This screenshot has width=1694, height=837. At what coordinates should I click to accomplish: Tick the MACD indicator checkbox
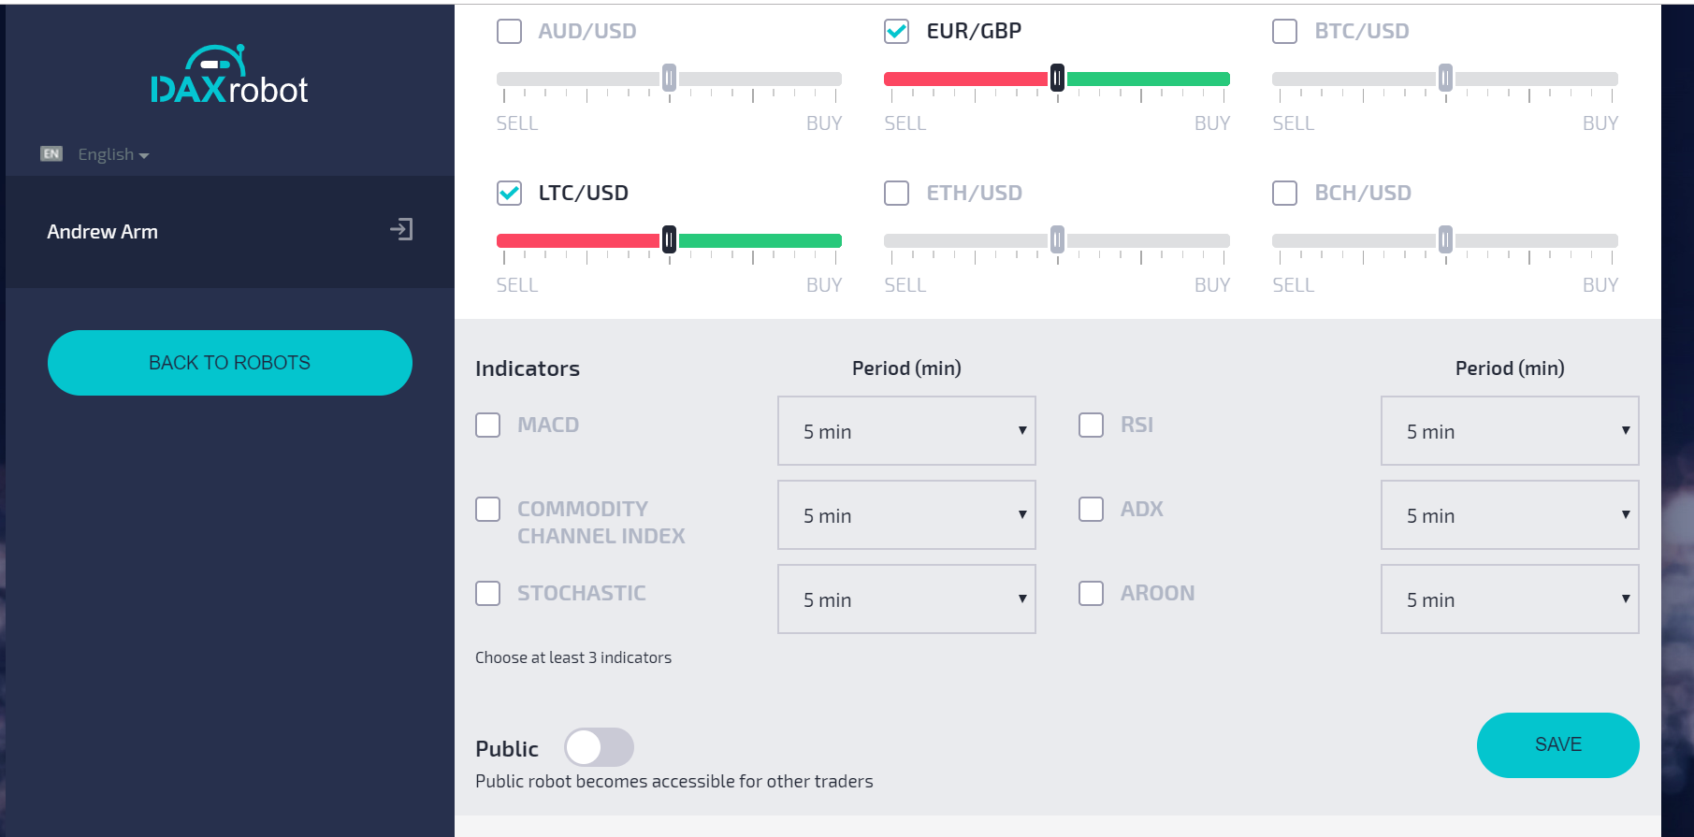[x=487, y=426]
